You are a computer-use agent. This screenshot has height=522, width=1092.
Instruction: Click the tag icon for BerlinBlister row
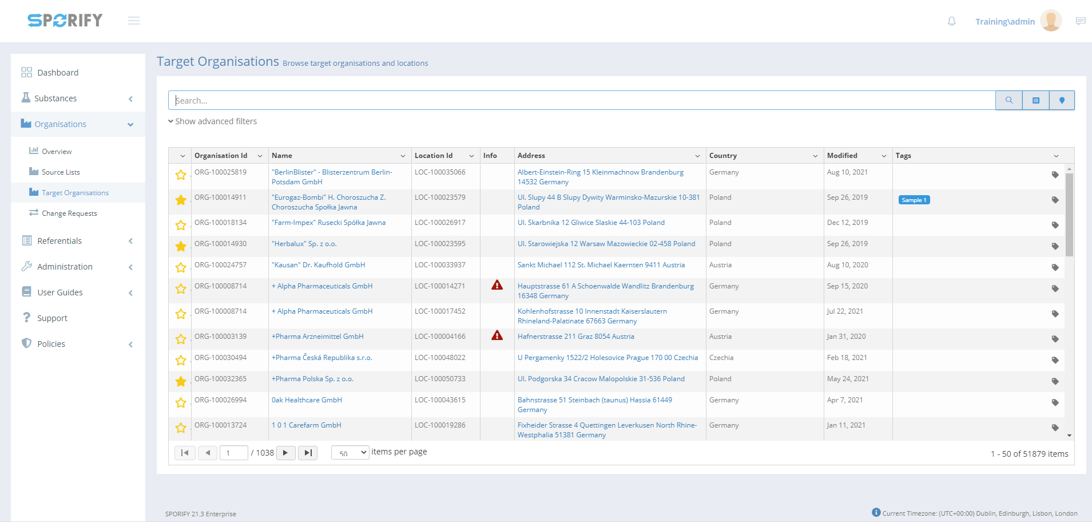[x=1055, y=175]
